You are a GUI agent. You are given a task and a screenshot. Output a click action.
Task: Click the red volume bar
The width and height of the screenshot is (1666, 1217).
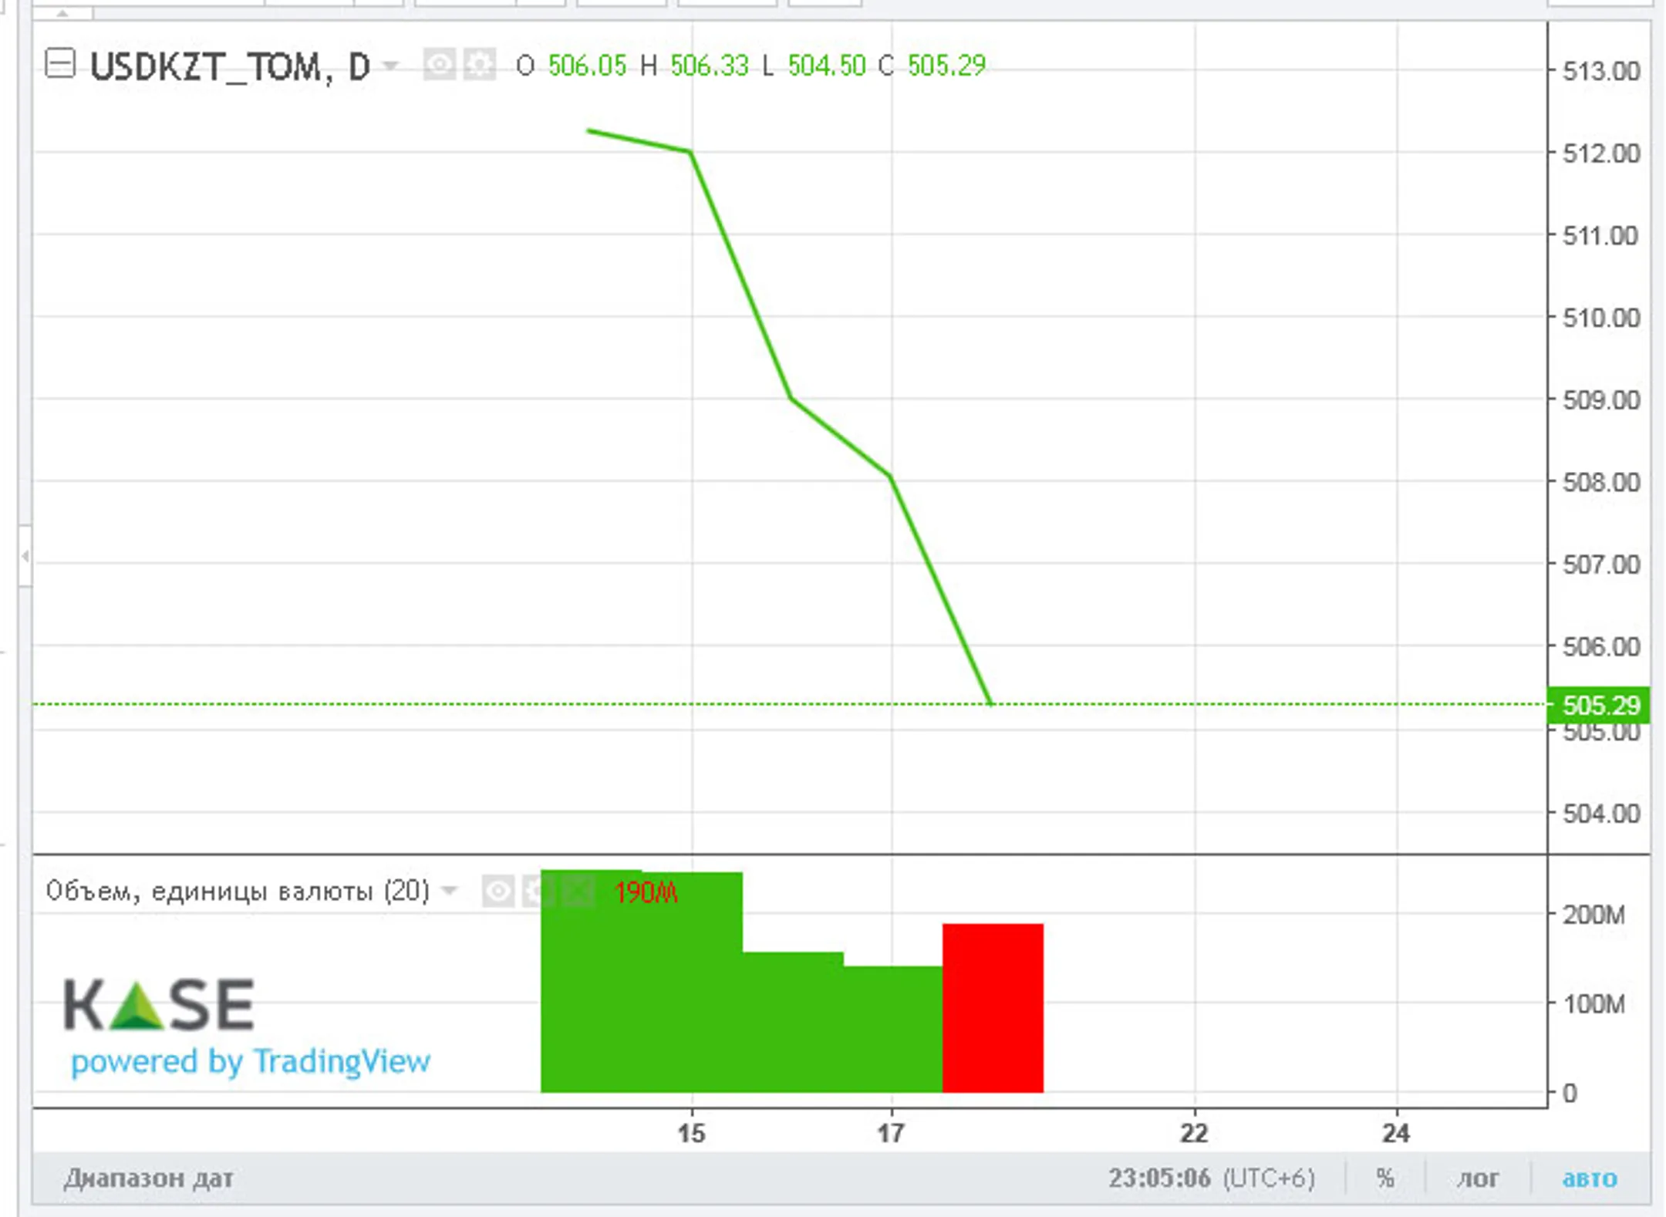point(993,1007)
